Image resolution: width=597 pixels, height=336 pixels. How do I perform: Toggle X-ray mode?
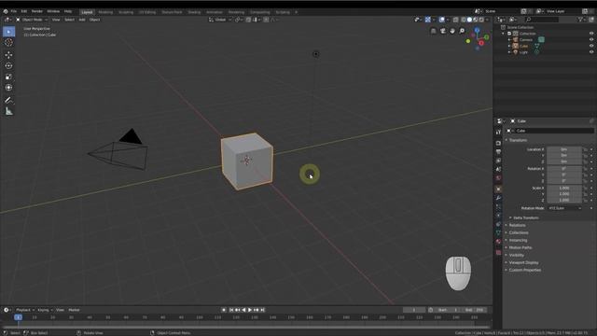pos(456,20)
